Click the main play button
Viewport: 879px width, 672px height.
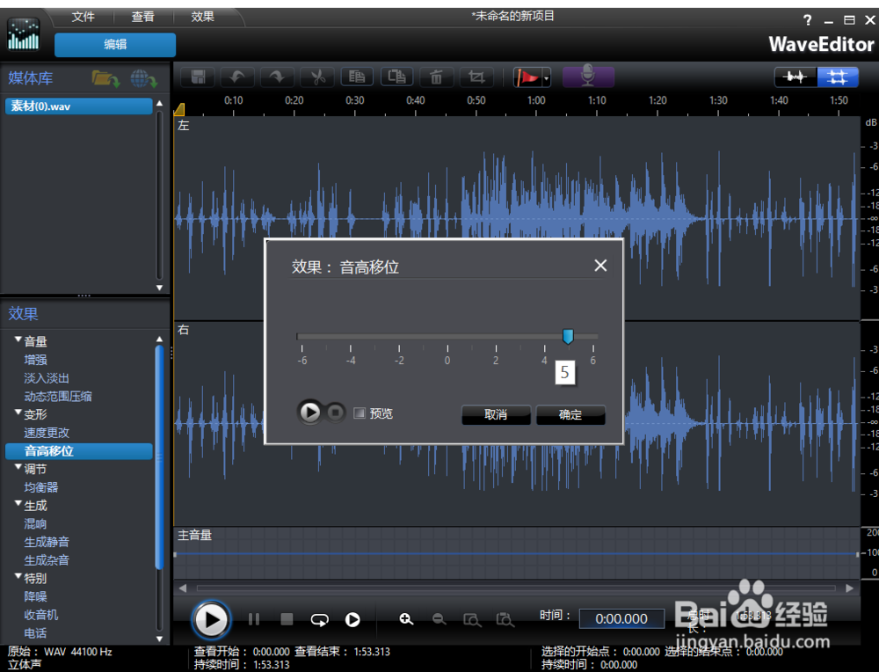(x=211, y=620)
